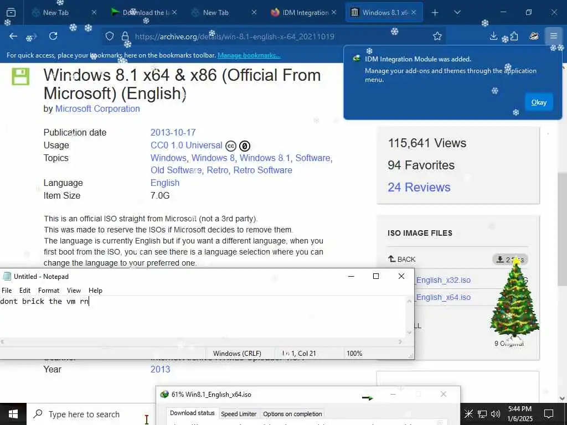The height and width of the screenshot is (425, 567).
Task: Click the green floppy disk software icon
Action: click(20, 76)
